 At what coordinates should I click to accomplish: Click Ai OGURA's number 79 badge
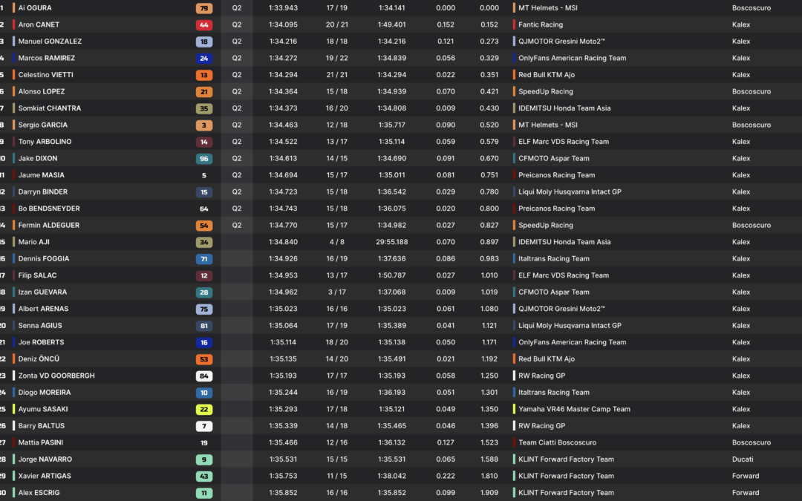204,8
